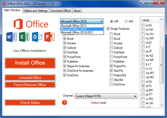Check OneDrive under Single Products
The width and height of the screenshot is (167, 118).
[111, 84]
